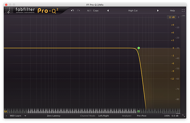Copy the current state using the Copy button
The height and width of the screenshot is (123, 190).
tap(96, 11)
